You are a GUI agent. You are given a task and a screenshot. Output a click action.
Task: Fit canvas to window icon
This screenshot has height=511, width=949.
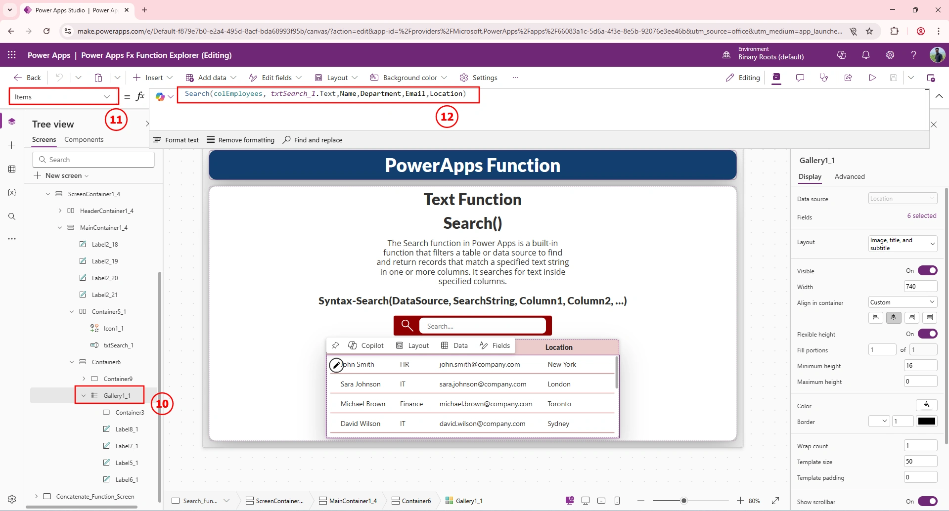[x=775, y=501]
